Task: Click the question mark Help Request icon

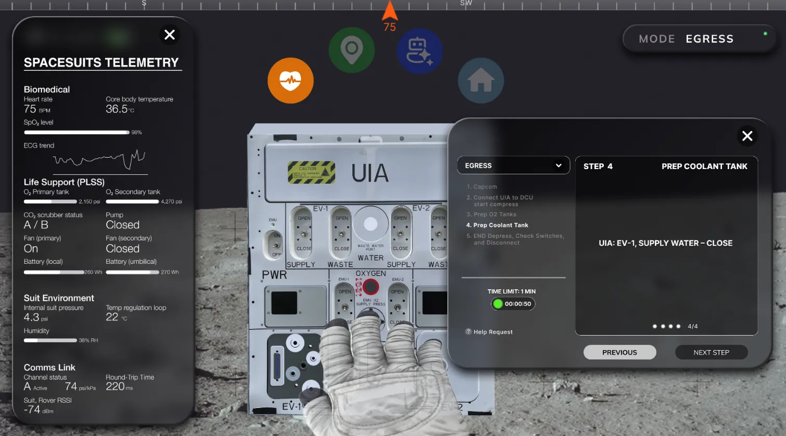Action: (x=468, y=331)
